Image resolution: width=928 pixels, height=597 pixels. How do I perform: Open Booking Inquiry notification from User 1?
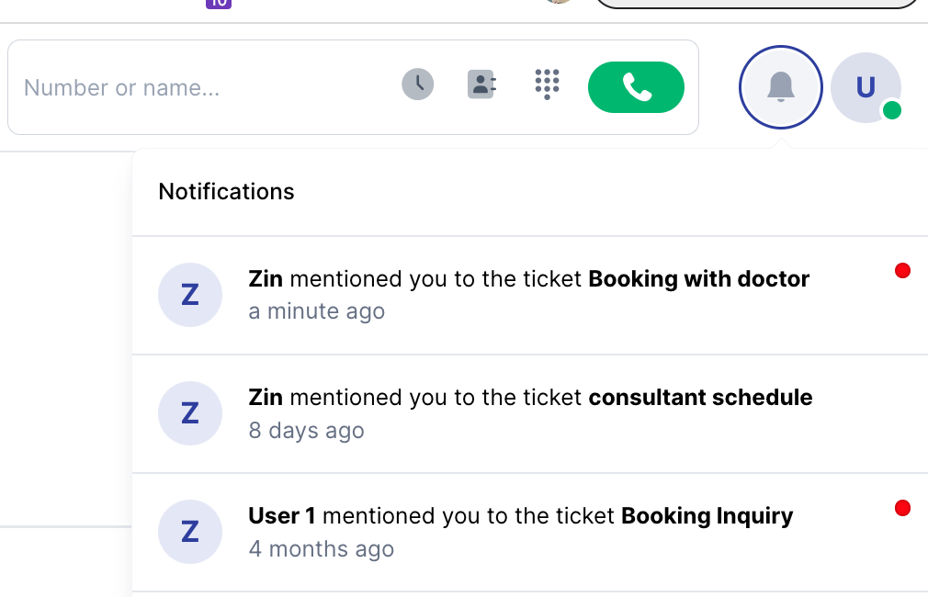pos(520,516)
